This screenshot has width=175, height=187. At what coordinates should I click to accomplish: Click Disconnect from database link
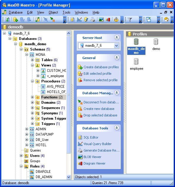pyautogui.click(x=101, y=102)
